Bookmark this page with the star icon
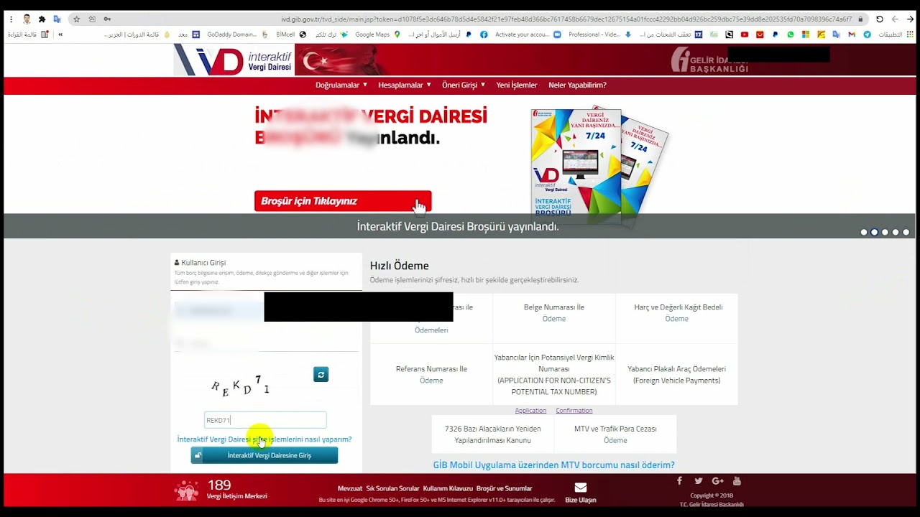This screenshot has height=517, width=920. point(77,19)
